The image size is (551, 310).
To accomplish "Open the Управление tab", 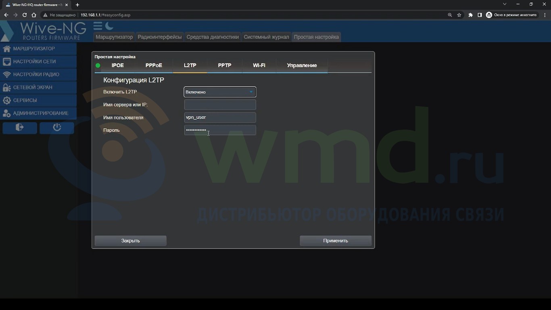I will click(302, 65).
